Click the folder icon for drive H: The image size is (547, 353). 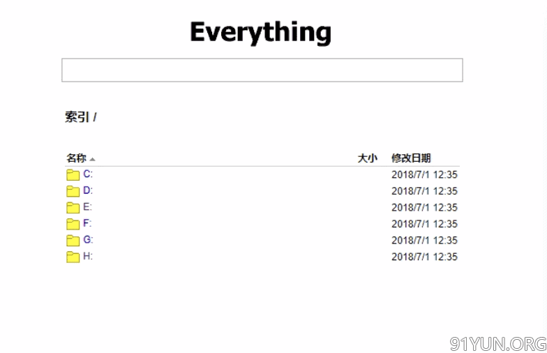73,257
